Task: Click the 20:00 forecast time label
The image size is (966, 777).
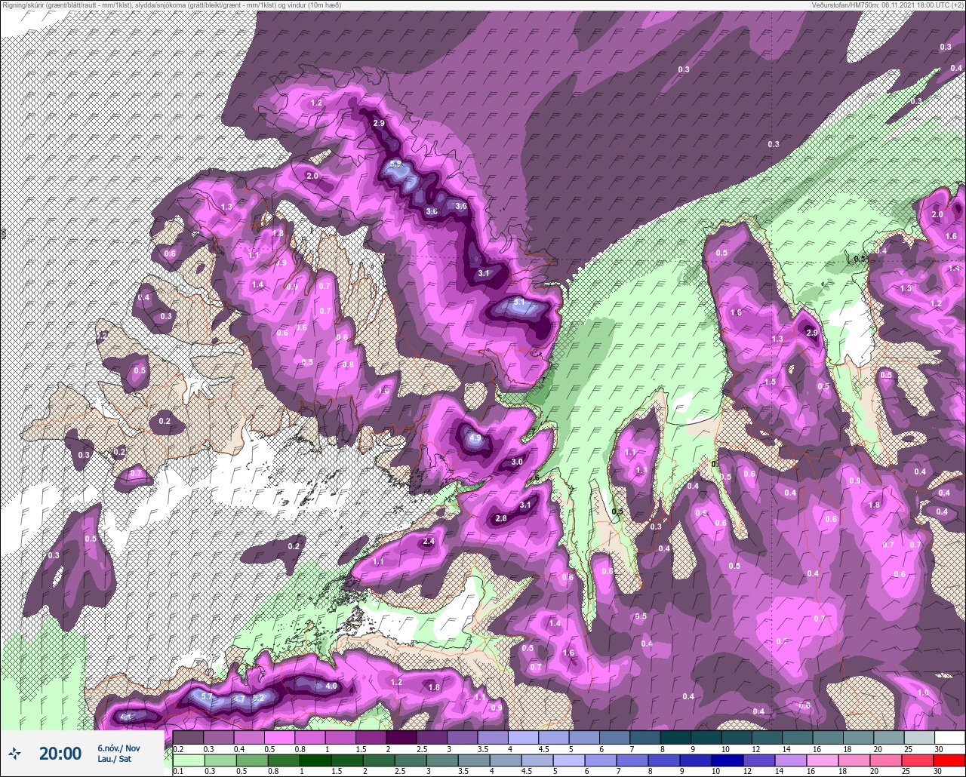Action: 60,754
